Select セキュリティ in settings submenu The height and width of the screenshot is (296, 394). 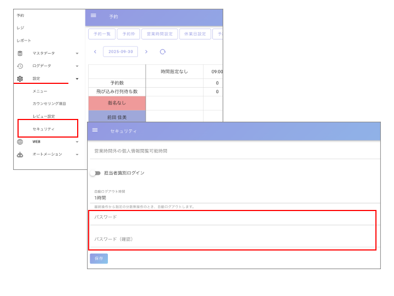44,129
